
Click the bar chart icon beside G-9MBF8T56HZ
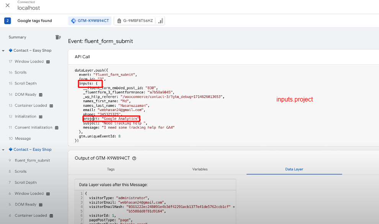[x=161, y=21]
